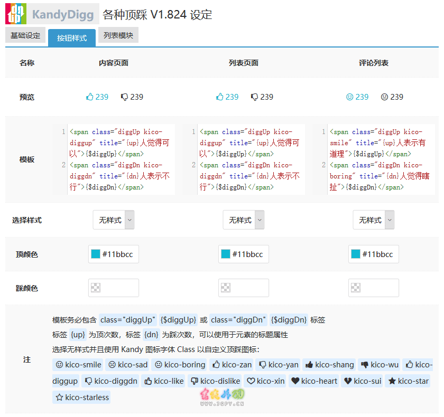Pick 顶颜色 #11bbcc swatch for 评论列表
The width and height of the screenshot is (444, 417).
356,254
